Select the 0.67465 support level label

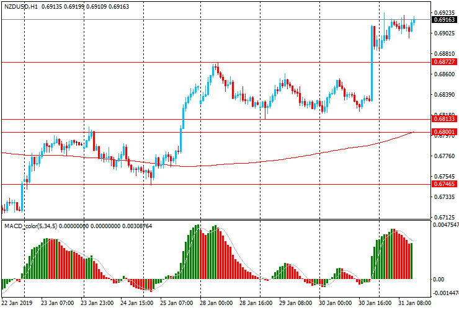click(x=444, y=184)
